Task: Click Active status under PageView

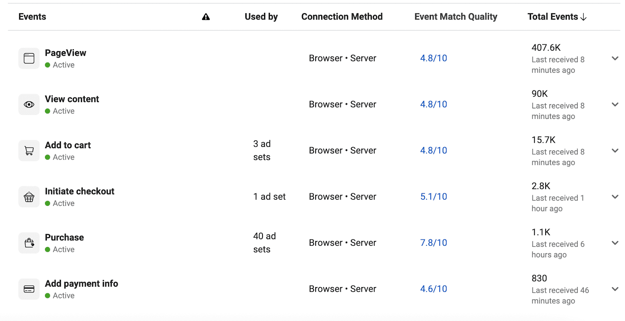Action: pos(60,65)
